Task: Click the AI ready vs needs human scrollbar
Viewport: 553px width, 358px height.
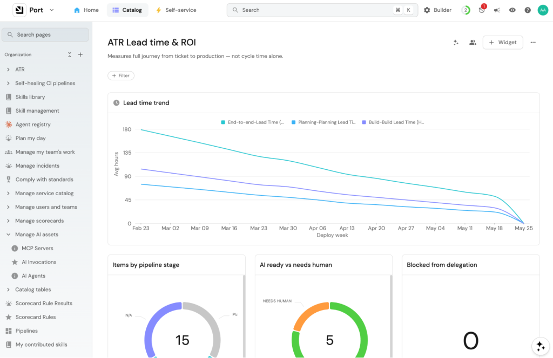Action: (x=391, y=316)
